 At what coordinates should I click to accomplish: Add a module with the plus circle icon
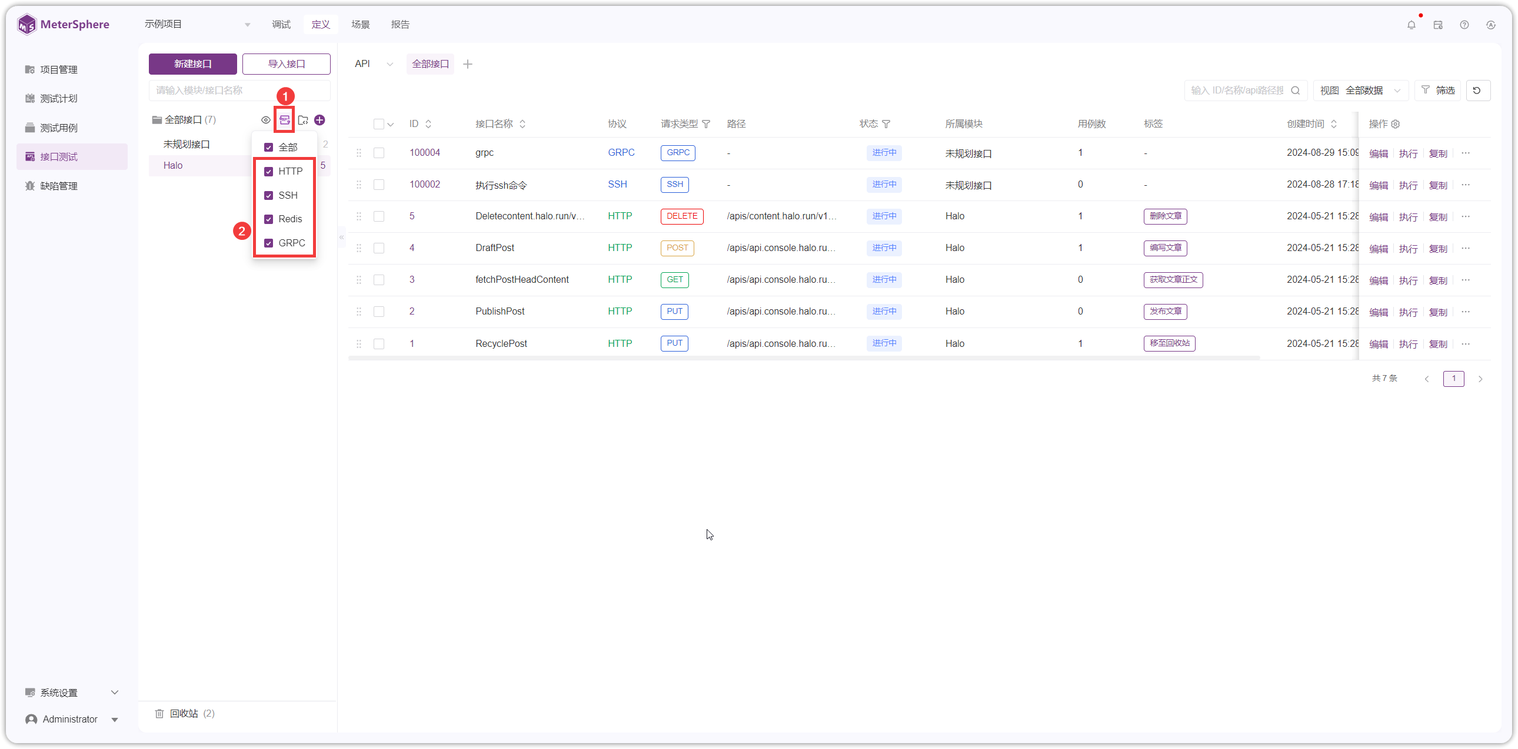click(x=319, y=120)
